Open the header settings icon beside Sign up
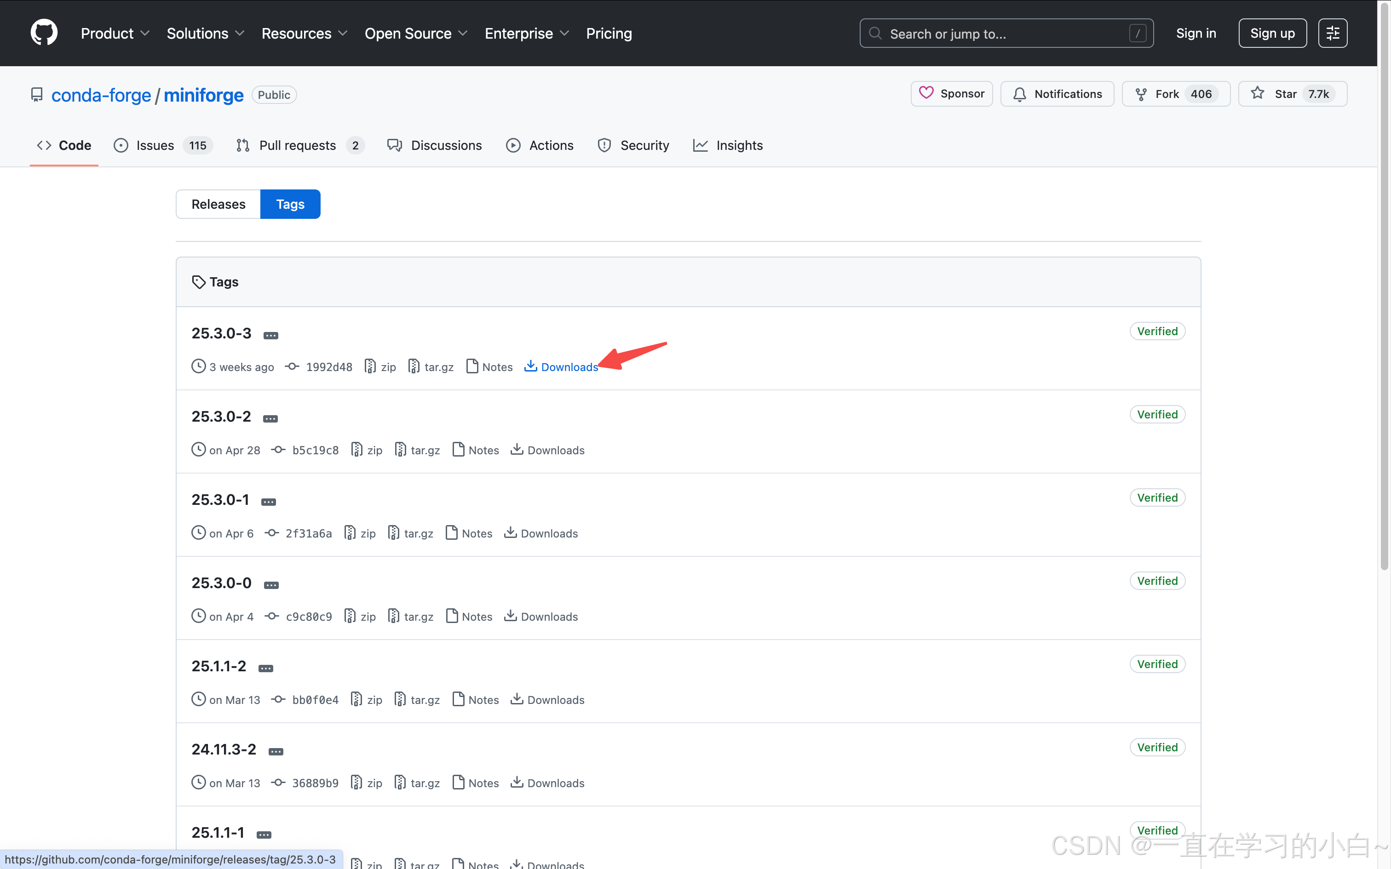The height and width of the screenshot is (869, 1391). (x=1333, y=33)
